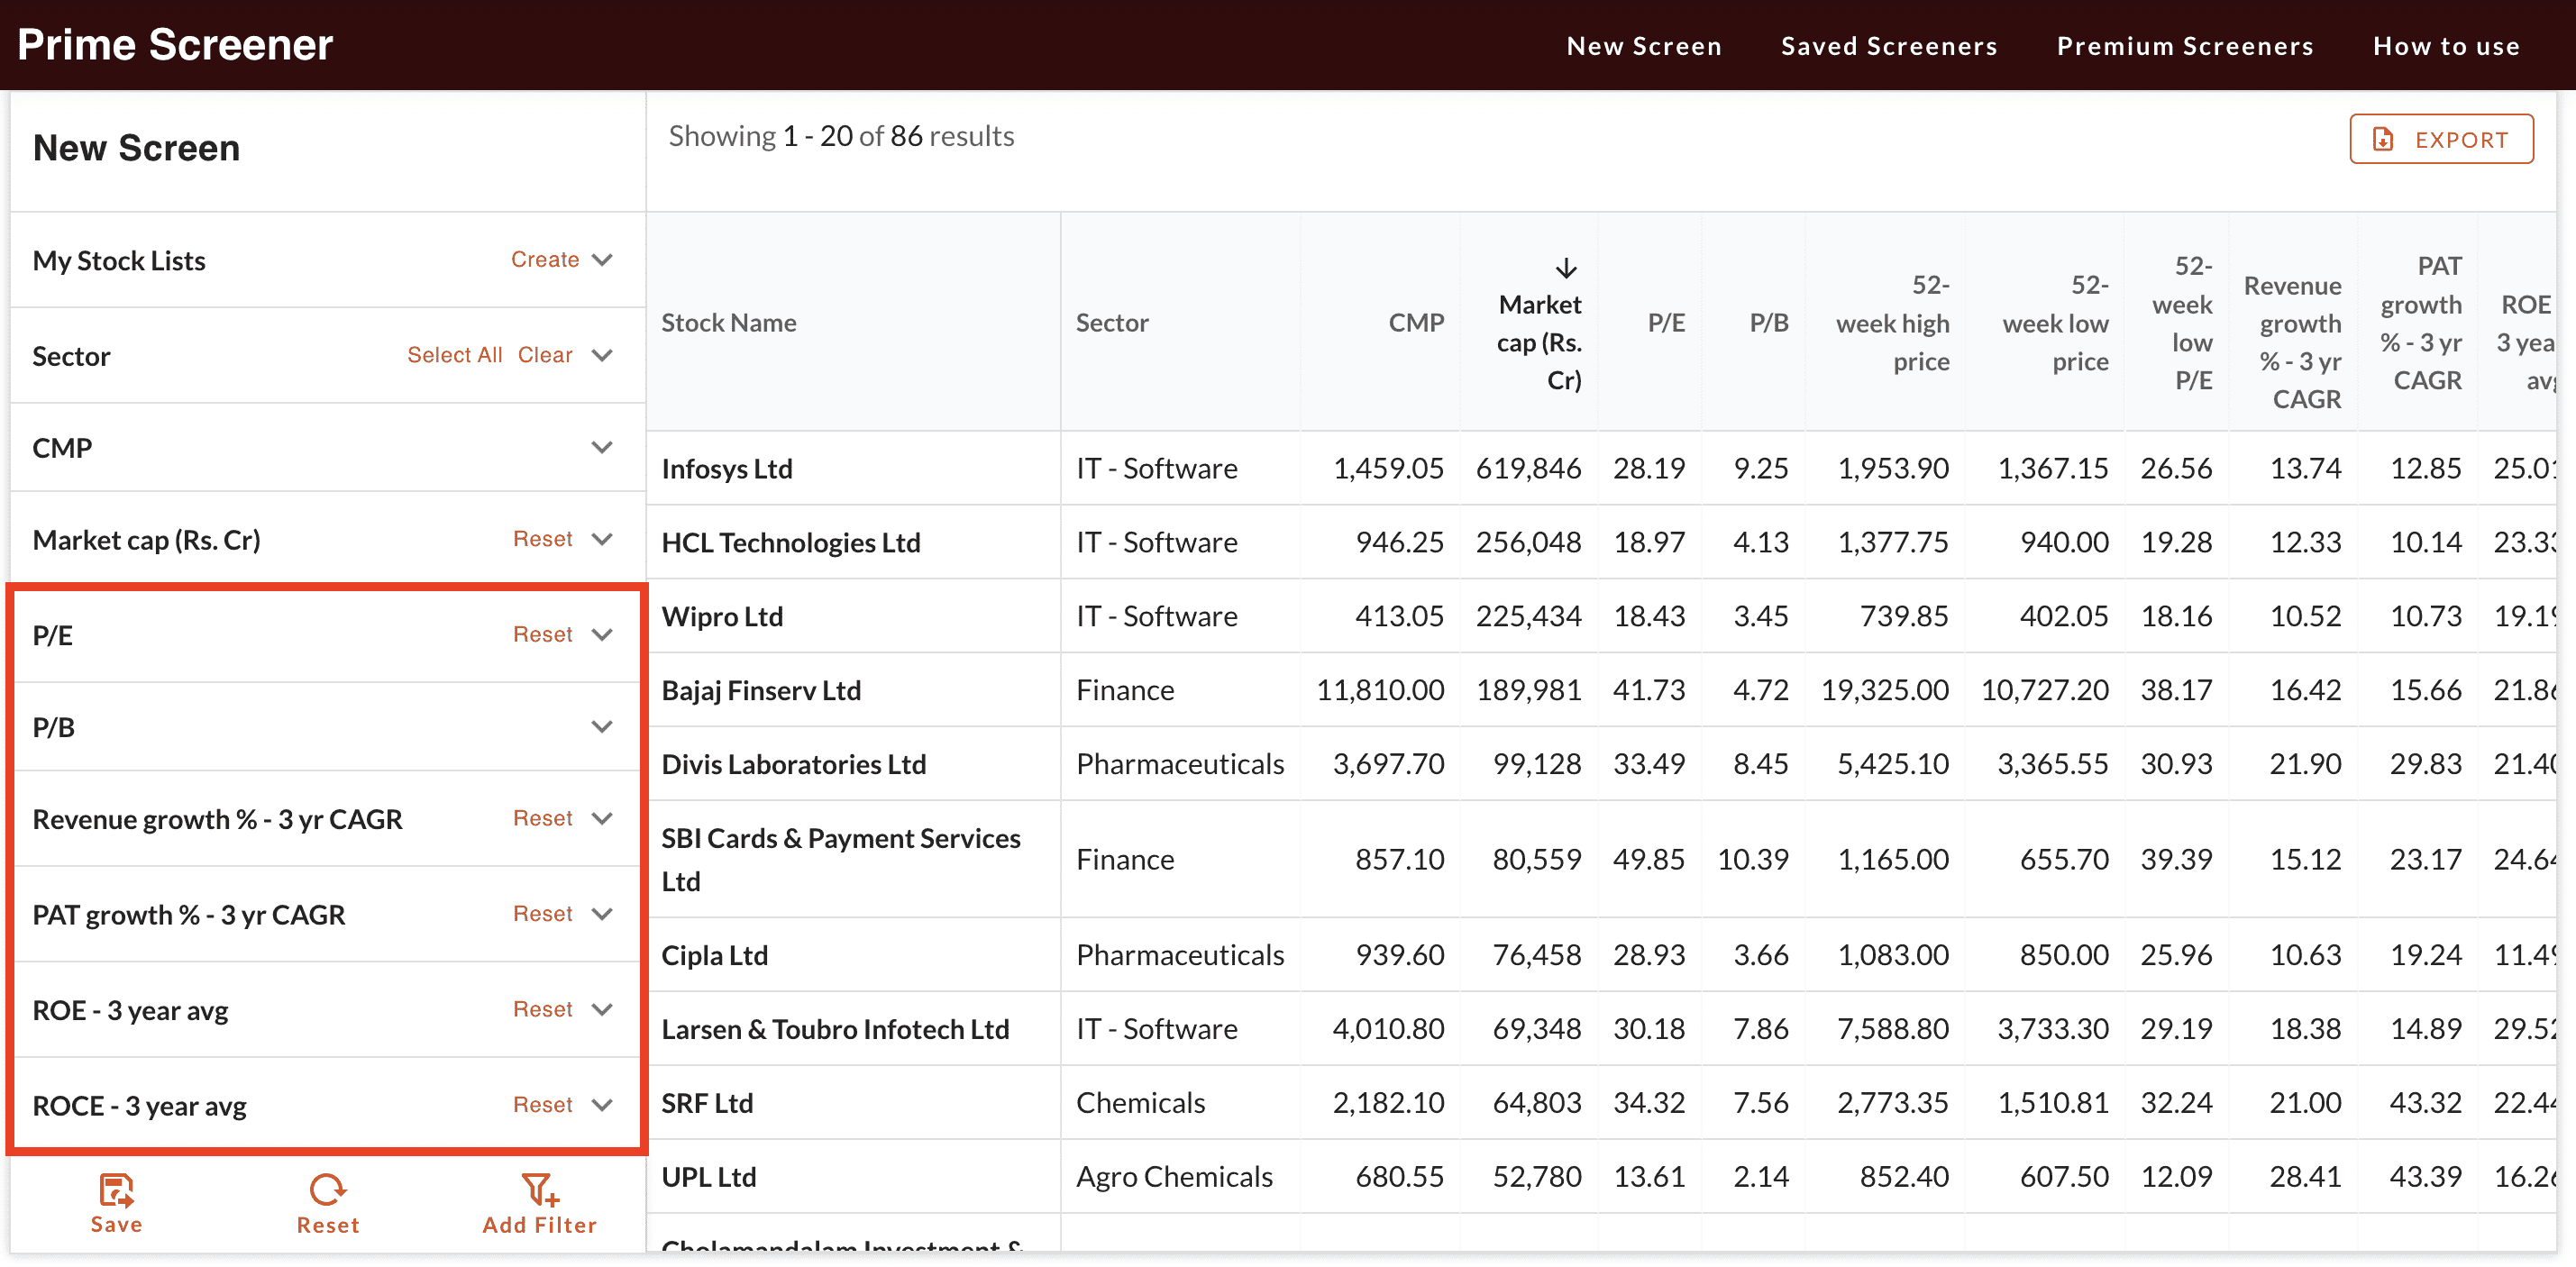Open the Infosys Ltd stock row

(727, 468)
